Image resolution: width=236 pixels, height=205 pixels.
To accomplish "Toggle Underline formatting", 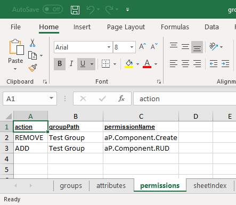I will [83, 64].
